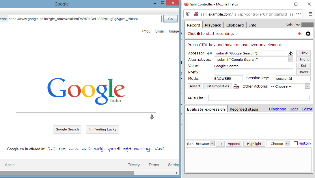Click the Prefix input field

pyautogui.click(x=253, y=72)
